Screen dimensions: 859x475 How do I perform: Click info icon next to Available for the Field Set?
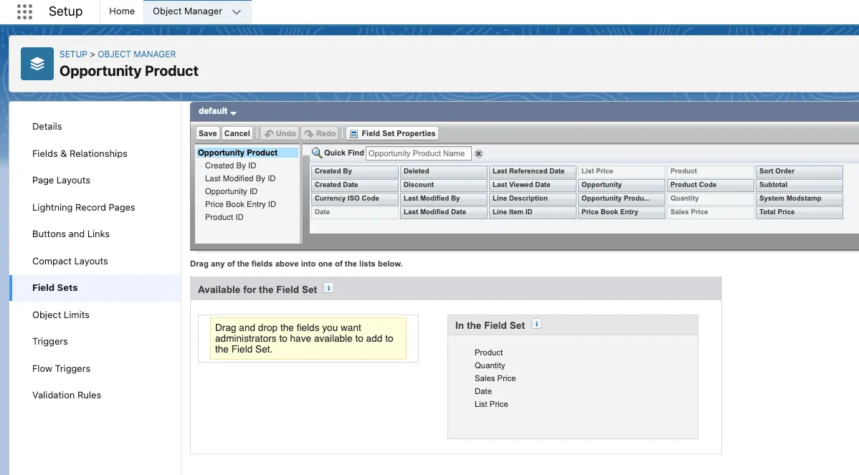point(328,288)
